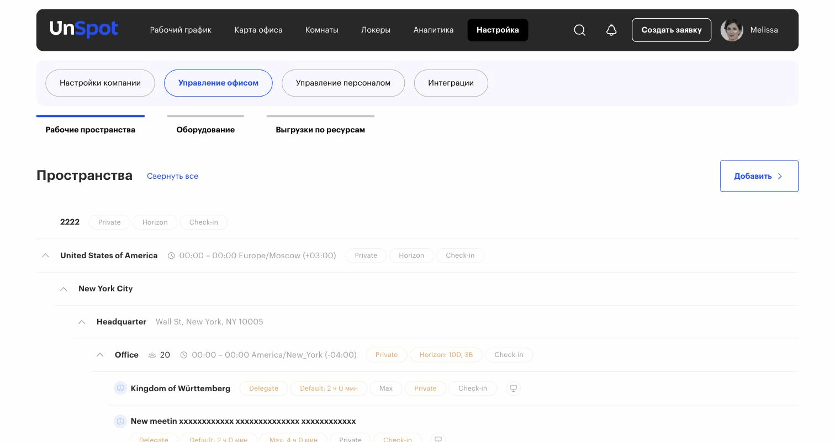Click Private tag in Kingdom of Württemberg row

[x=425, y=388]
